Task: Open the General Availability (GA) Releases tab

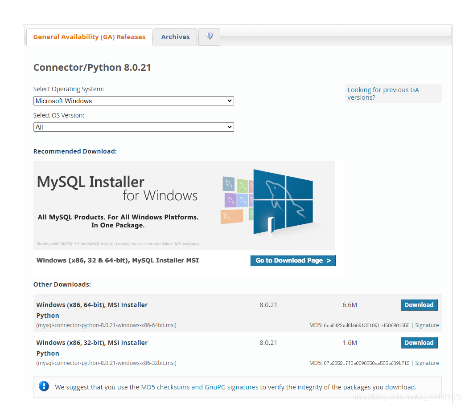Action: 89,37
